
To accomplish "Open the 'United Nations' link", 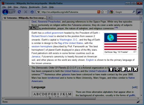I will [72, 71].
